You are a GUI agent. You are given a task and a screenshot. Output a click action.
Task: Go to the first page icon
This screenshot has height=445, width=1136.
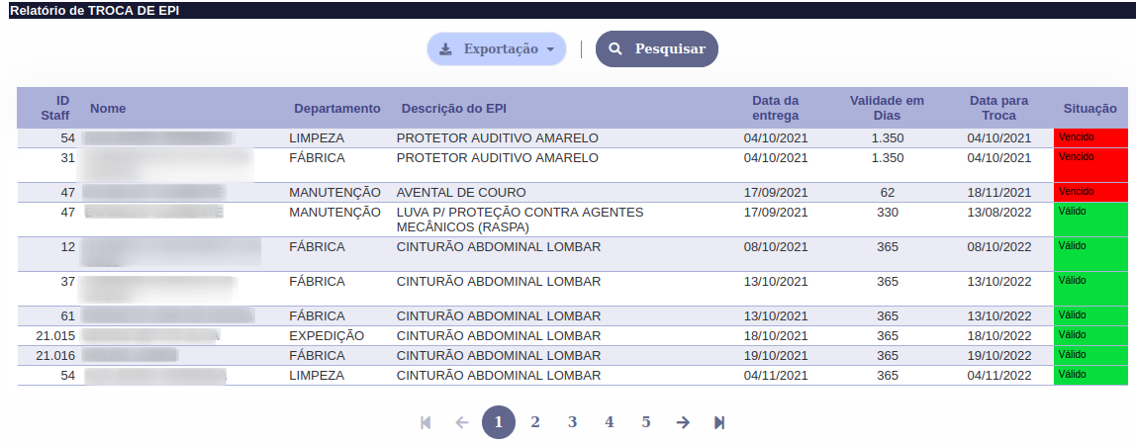click(426, 422)
